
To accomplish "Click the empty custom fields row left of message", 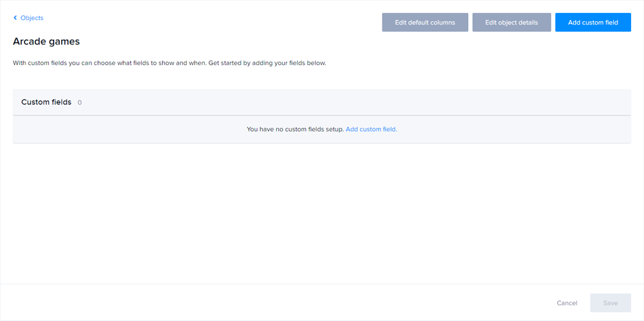I will [x=129, y=130].
